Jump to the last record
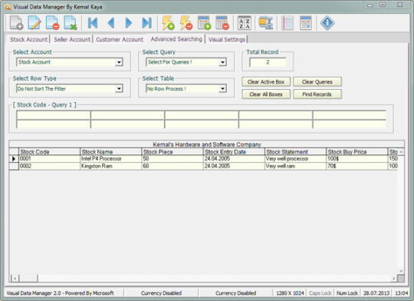This screenshot has width=414, height=301. pyautogui.click(x=146, y=23)
